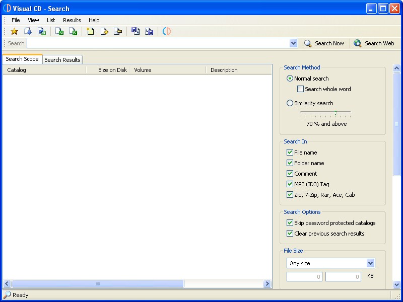Viewport: 403px width, 302px height.
Task: Open the View menu
Action: pyautogui.click(x=33, y=20)
